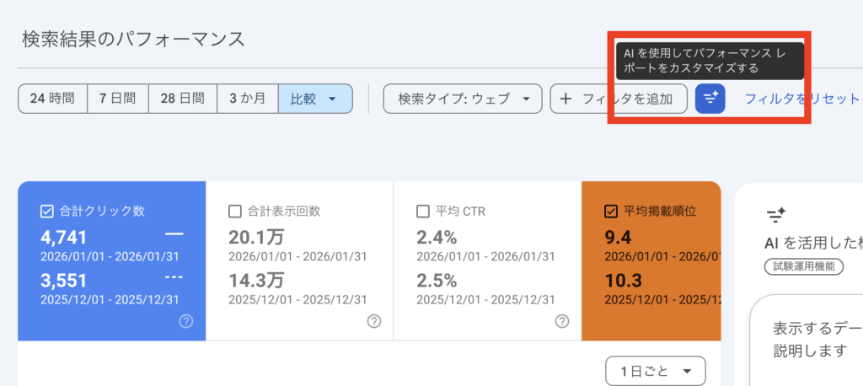Select the 7日間 date range tab
Screen dimensions: 863x386
click(118, 99)
